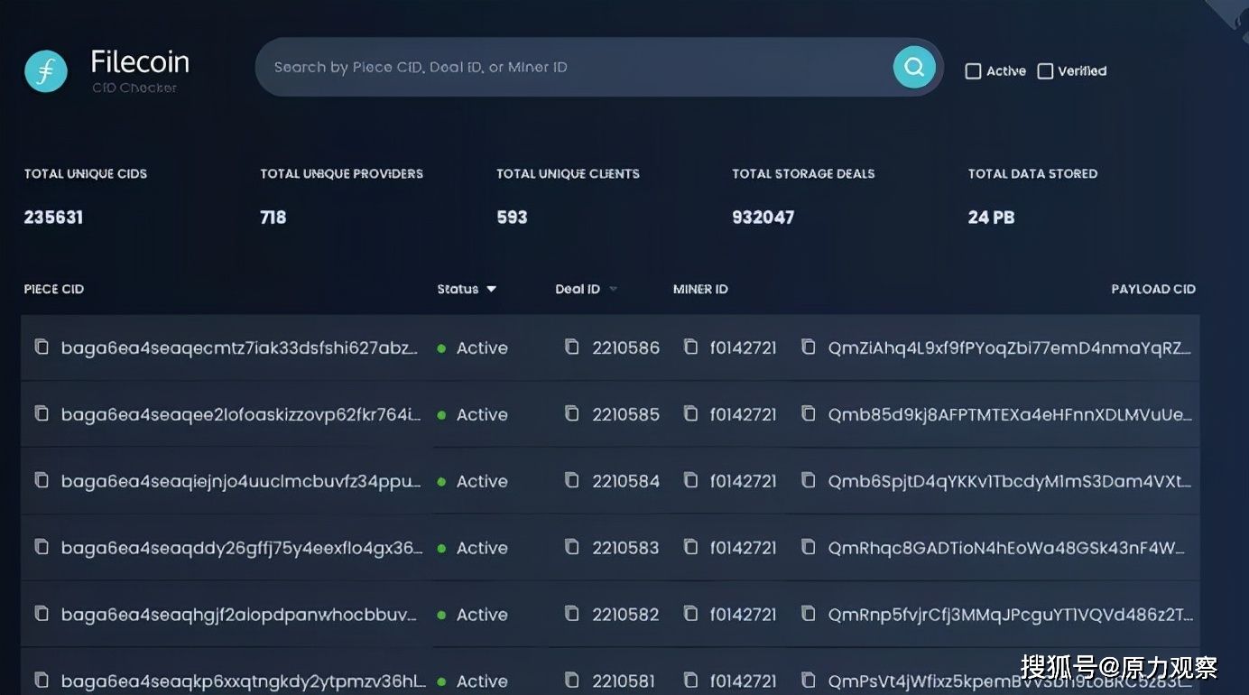This screenshot has height=695, width=1249.
Task: Click the total unique CIDs value 235631
Action: pyautogui.click(x=53, y=218)
